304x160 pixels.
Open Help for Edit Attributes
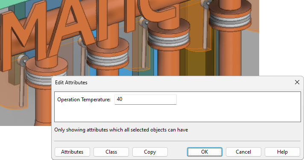pyautogui.click(x=282, y=152)
